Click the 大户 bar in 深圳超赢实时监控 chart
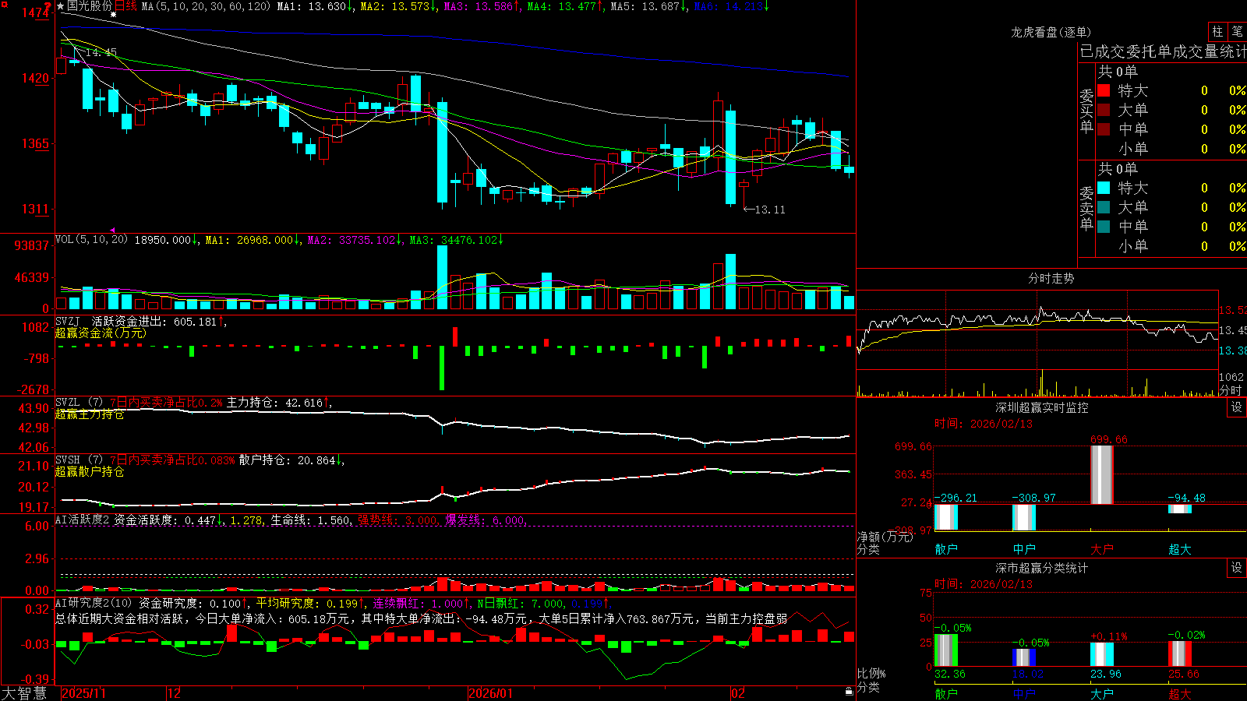The image size is (1247, 701). (x=1102, y=474)
